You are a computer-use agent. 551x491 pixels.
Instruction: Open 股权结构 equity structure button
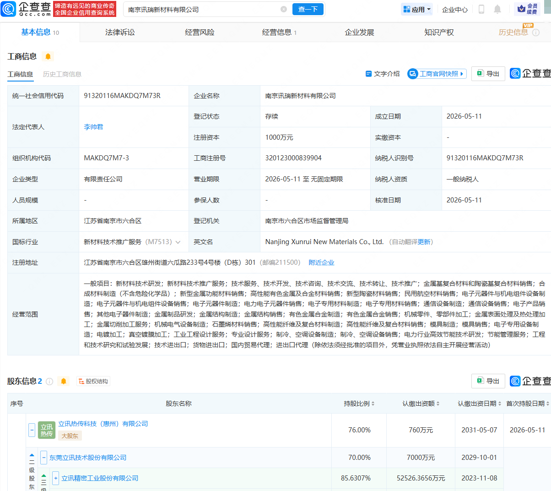tap(93, 382)
